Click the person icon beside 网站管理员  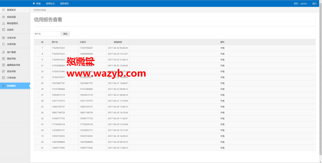pyautogui.click(x=3, y=23)
